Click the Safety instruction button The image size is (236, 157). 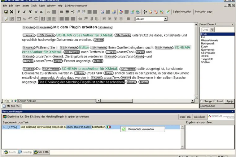tap(182, 11)
